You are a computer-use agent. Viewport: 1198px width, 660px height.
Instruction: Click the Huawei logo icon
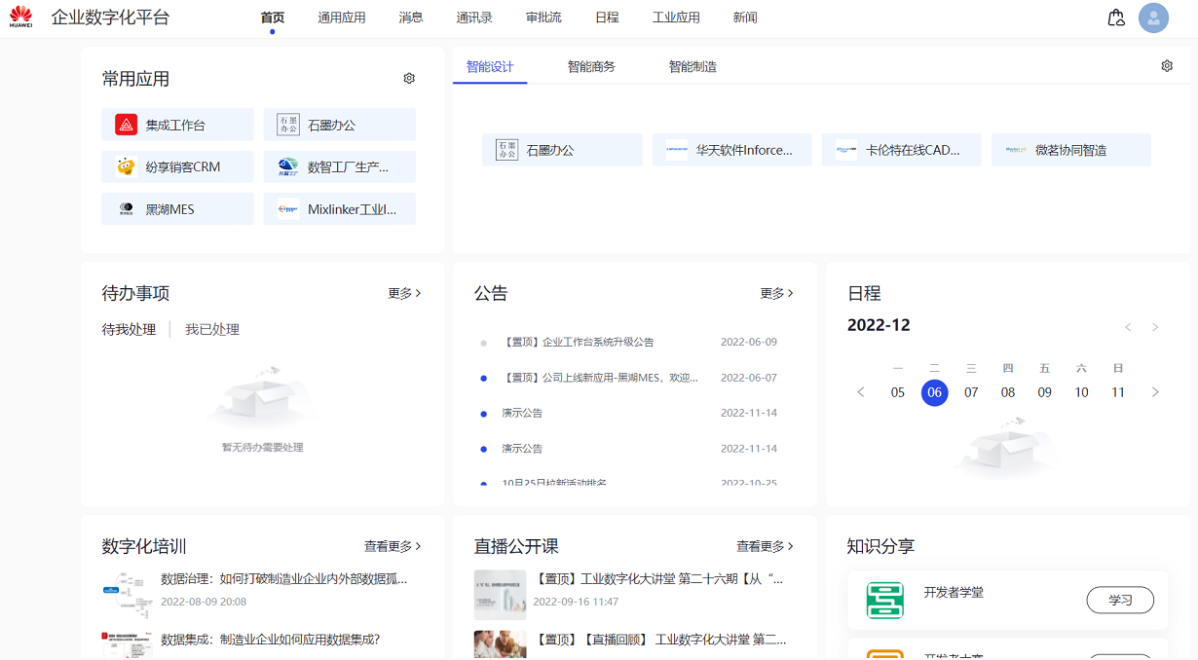pyautogui.click(x=20, y=17)
